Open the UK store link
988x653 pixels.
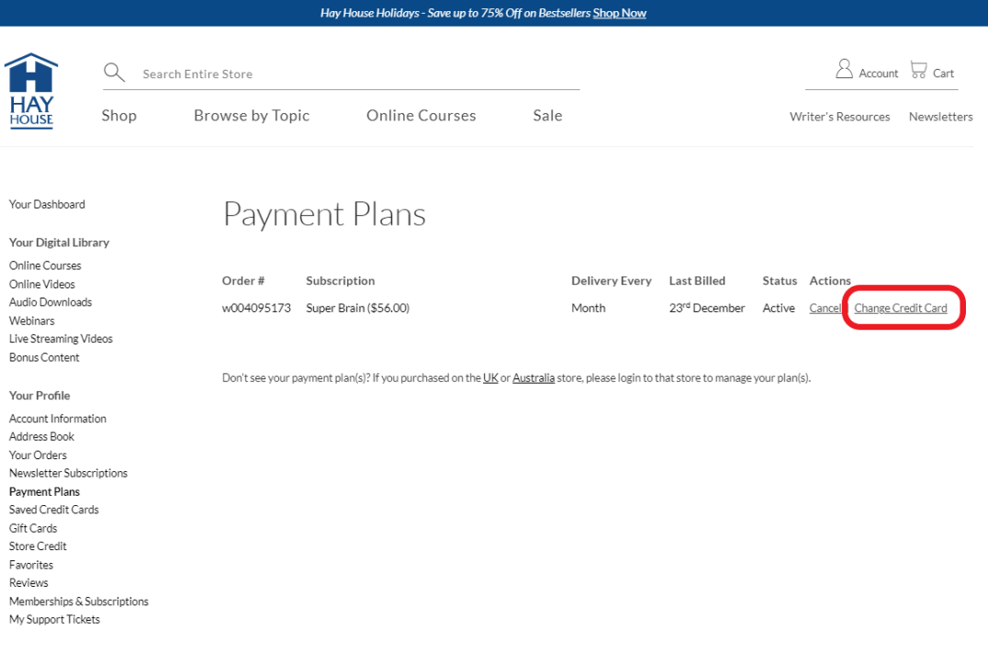coord(490,377)
